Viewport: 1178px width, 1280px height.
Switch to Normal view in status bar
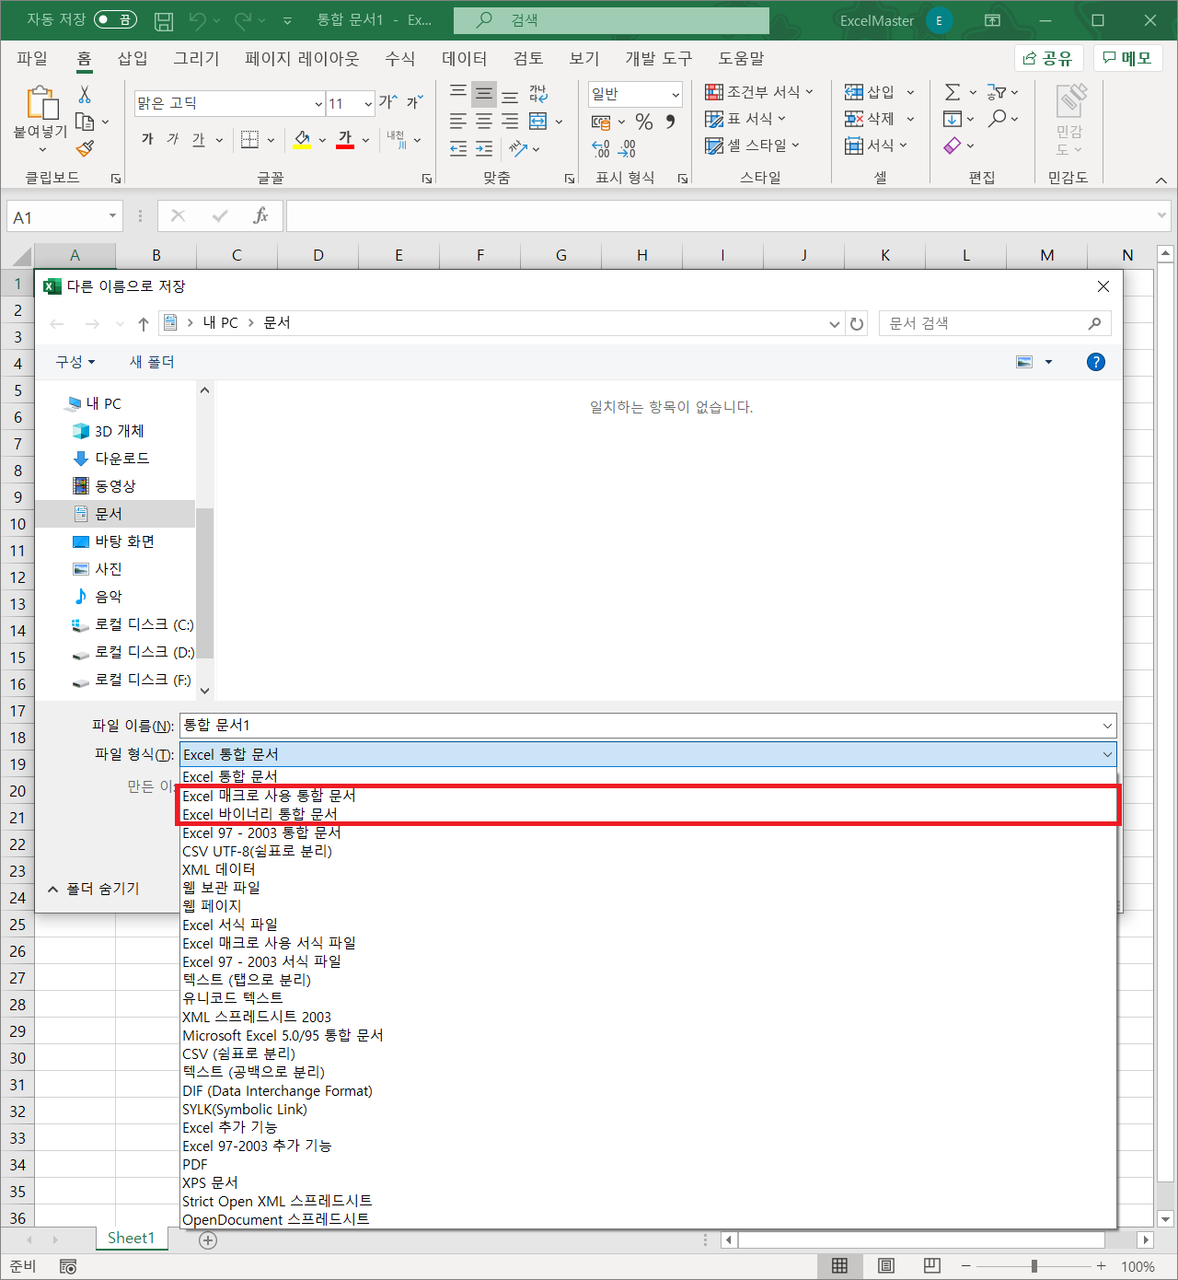click(840, 1266)
